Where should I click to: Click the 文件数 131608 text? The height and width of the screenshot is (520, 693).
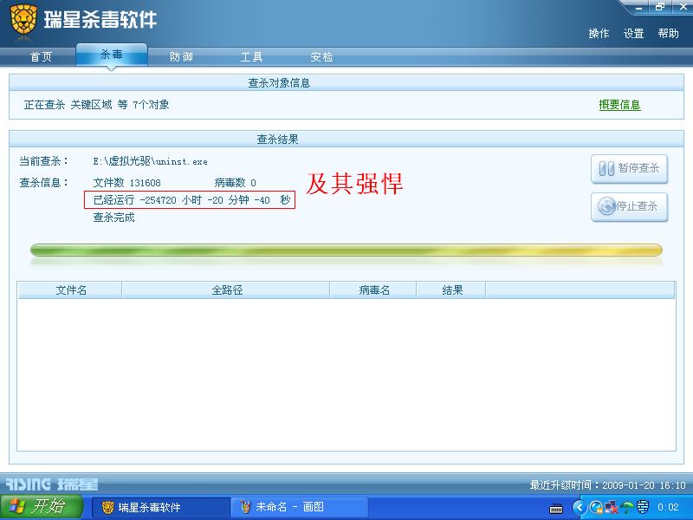point(126,183)
